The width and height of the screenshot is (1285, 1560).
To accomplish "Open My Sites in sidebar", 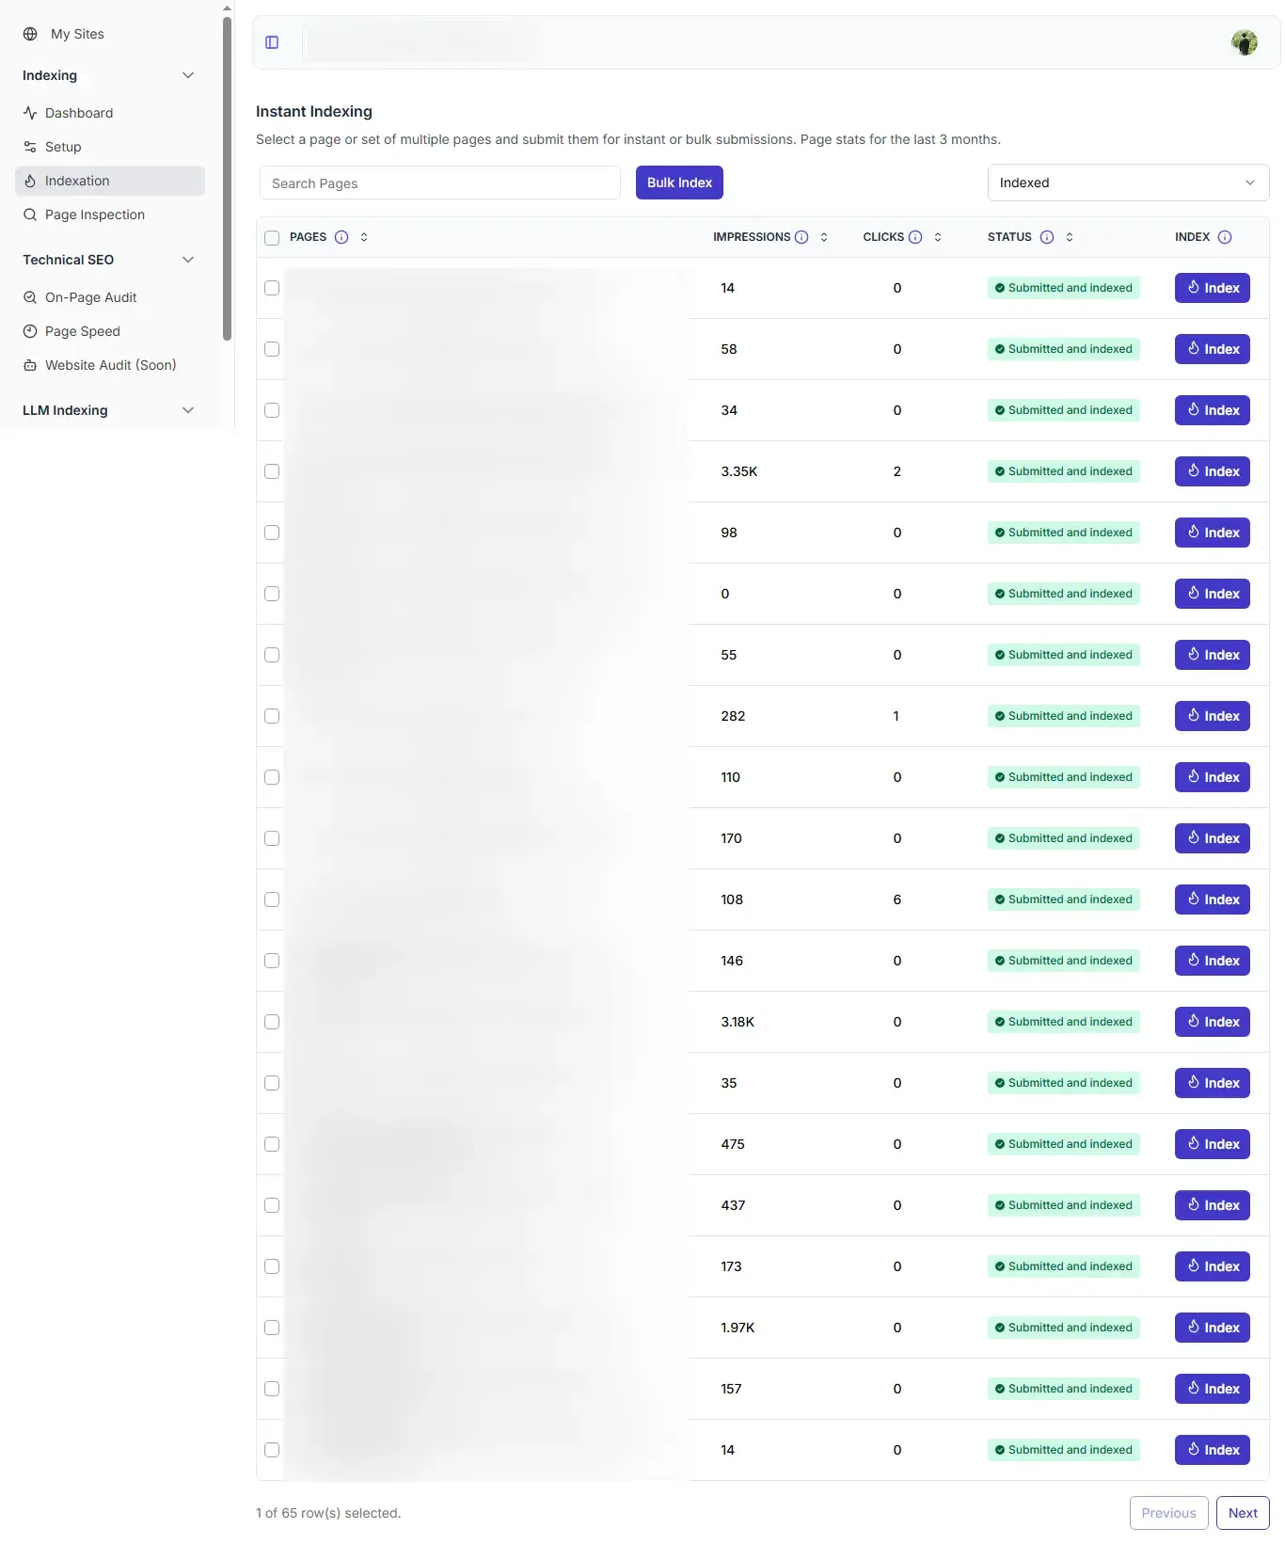I will click(77, 34).
